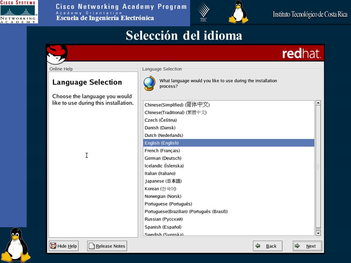
Task: Click the Hide Help button
Action: coord(64,246)
